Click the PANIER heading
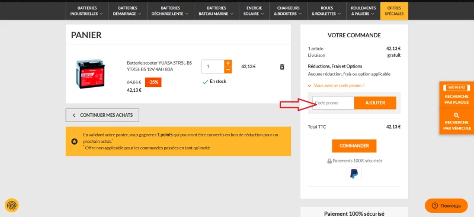This screenshot has height=217, width=474. (x=86, y=35)
